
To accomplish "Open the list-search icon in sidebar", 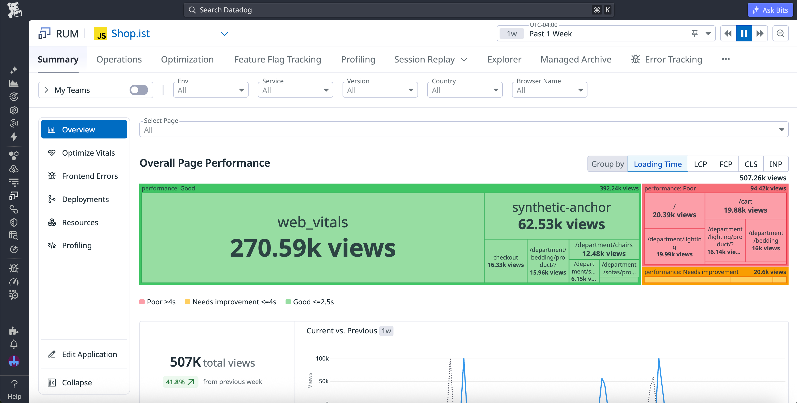I will [14, 295].
